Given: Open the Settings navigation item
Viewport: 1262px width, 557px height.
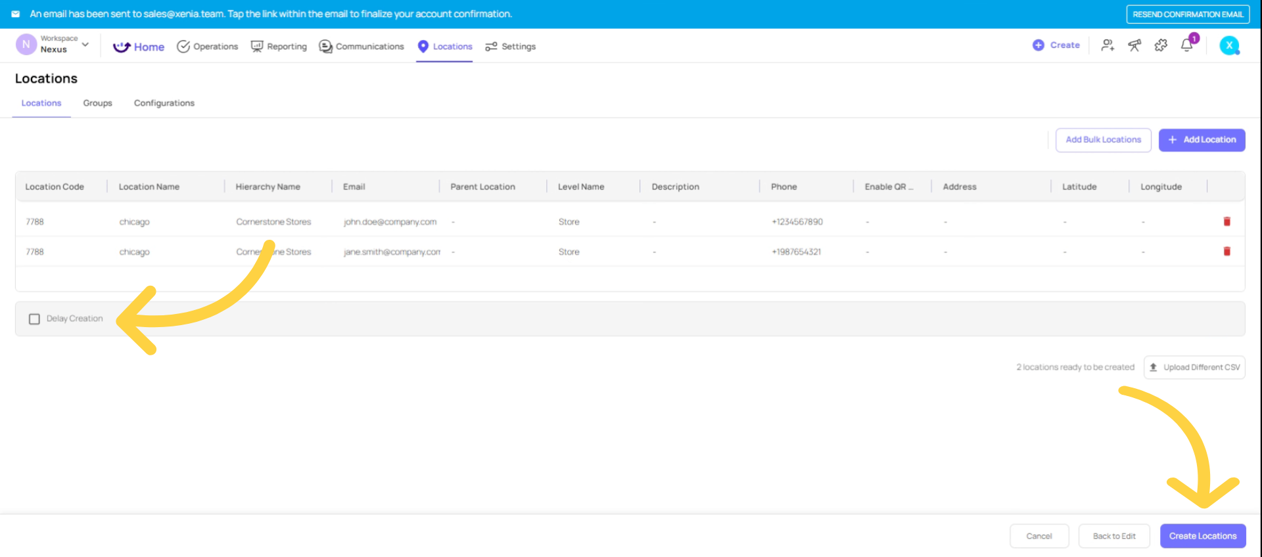Looking at the screenshot, I should point(511,47).
